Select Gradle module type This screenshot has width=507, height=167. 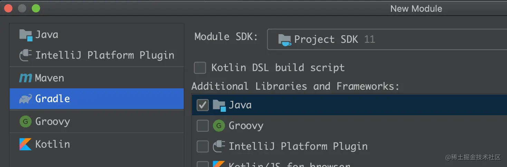[x=97, y=99]
